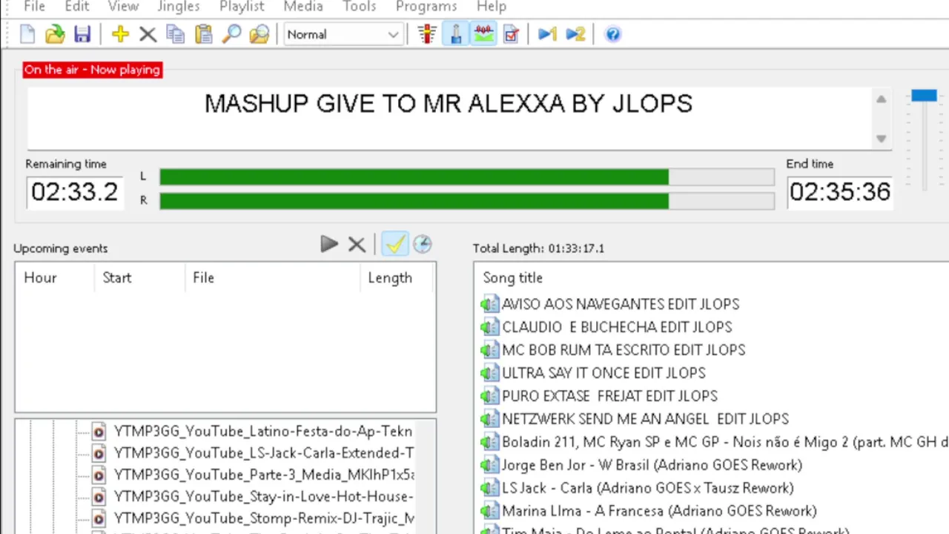
Task: Click speaker icon beside AVISO AOS NAVEGANTES
Action: [x=489, y=304]
